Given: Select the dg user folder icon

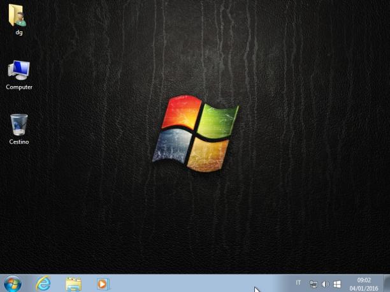Looking at the screenshot, I should 18,15.
